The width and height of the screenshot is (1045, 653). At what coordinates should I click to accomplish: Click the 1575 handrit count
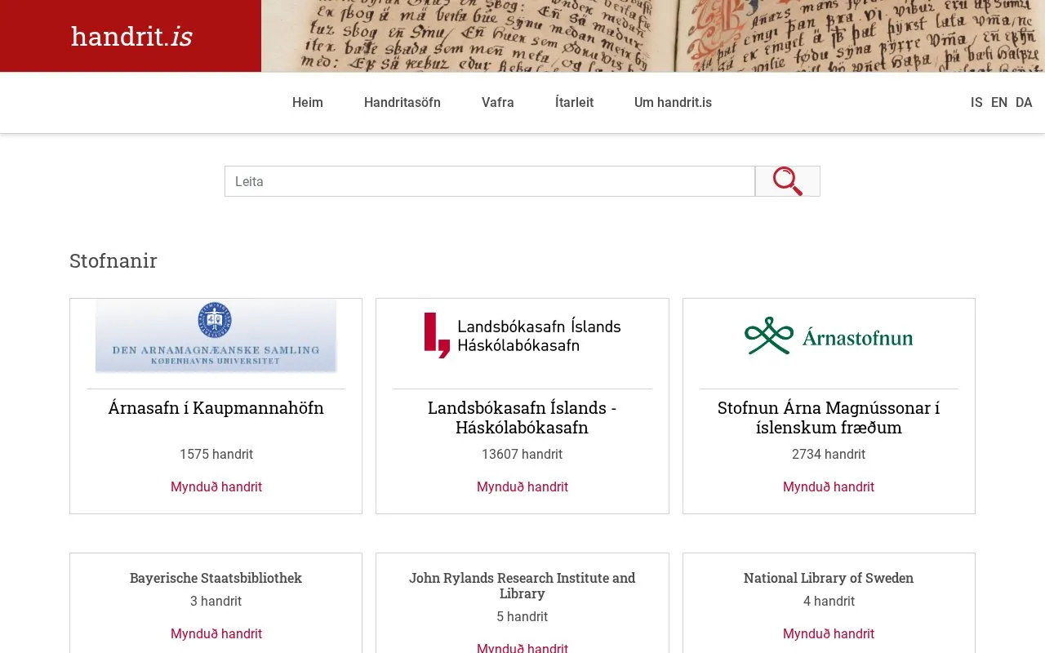(216, 454)
